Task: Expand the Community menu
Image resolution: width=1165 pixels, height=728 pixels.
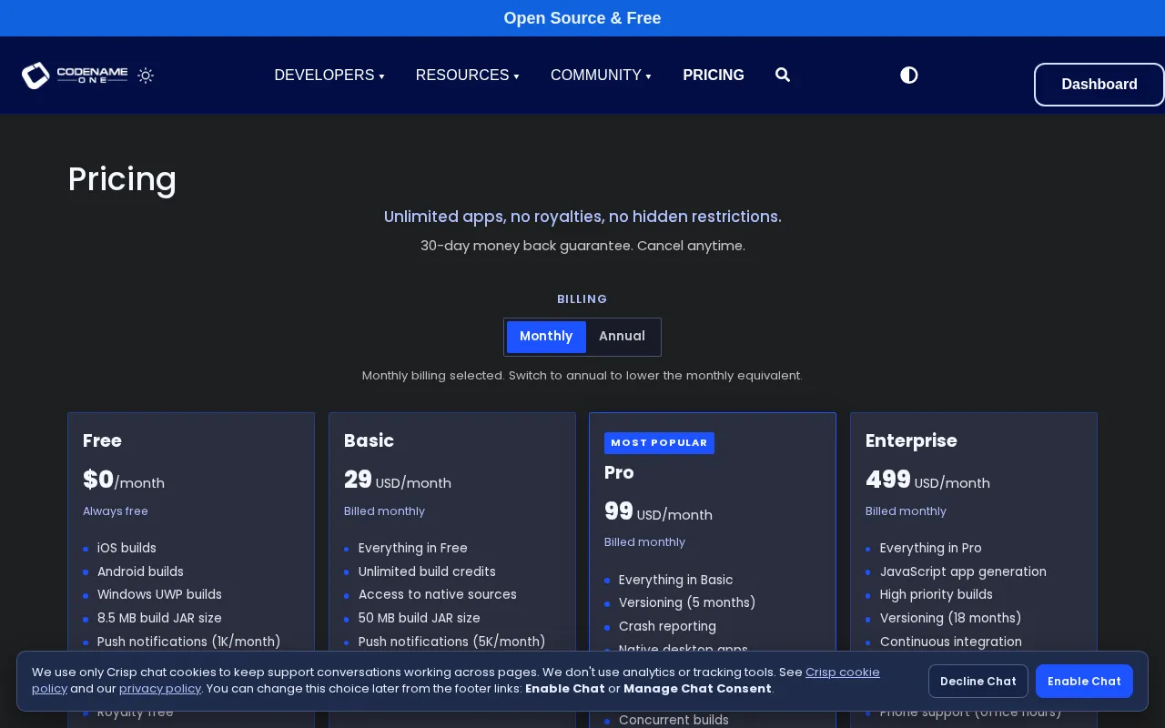Action: [x=601, y=76]
